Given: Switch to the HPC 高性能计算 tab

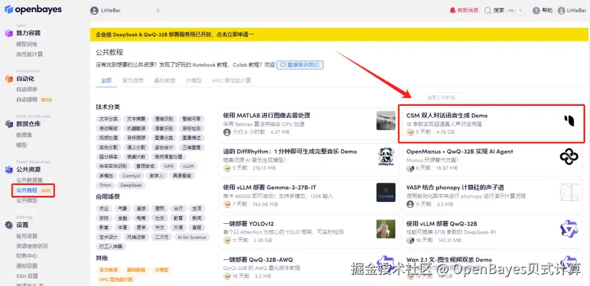Looking at the screenshot, I should [232, 80].
